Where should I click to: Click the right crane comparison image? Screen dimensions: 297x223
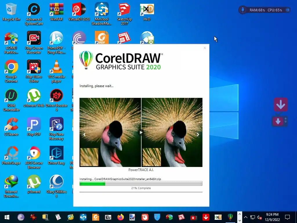172,132
